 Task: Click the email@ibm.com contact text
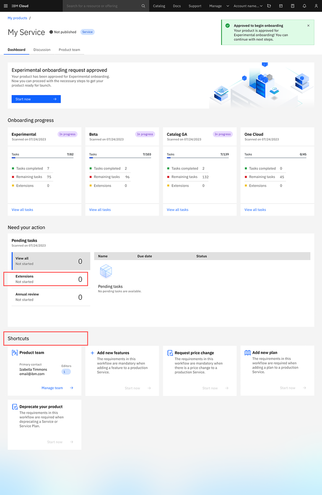32,374
